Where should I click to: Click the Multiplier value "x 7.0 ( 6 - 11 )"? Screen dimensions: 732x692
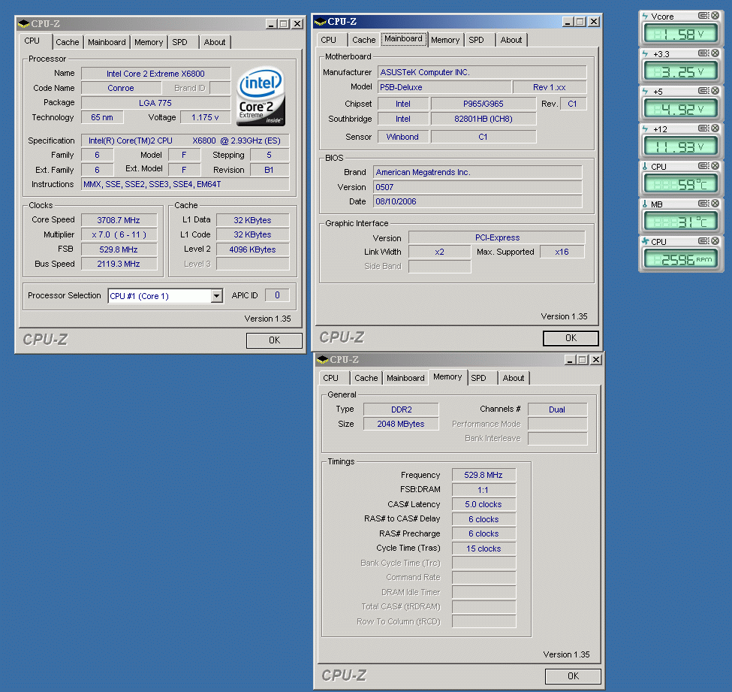coord(119,234)
